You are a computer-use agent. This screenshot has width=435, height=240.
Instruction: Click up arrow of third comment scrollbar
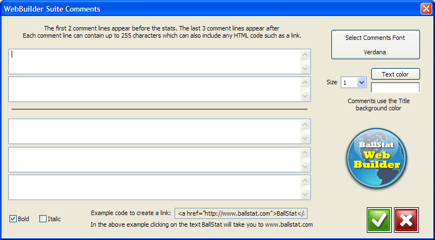[x=305, y=125]
